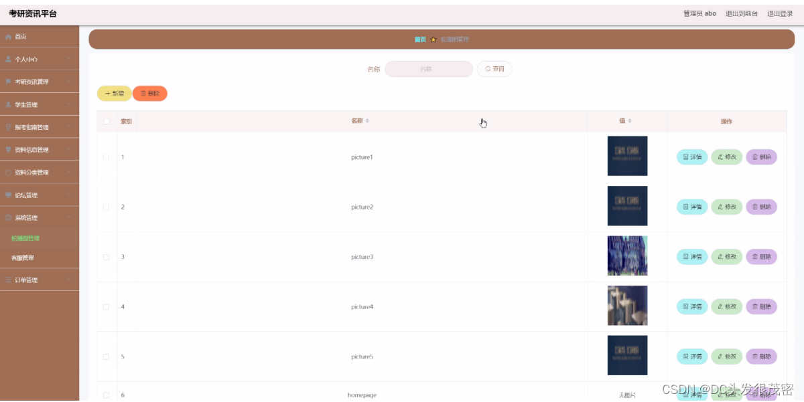
Task: Sort the table by the 名称 column arrows
Action: (x=367, y=121)
